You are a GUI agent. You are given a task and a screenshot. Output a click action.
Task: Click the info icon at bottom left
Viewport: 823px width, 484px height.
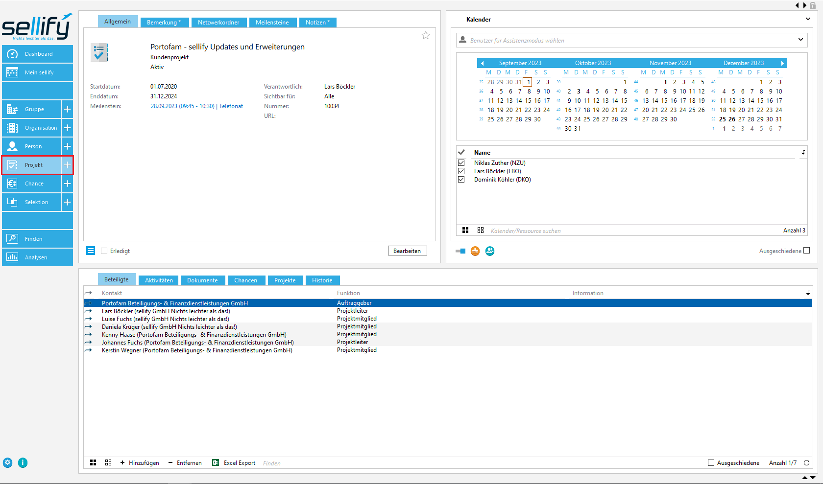[x=23, y=463]
